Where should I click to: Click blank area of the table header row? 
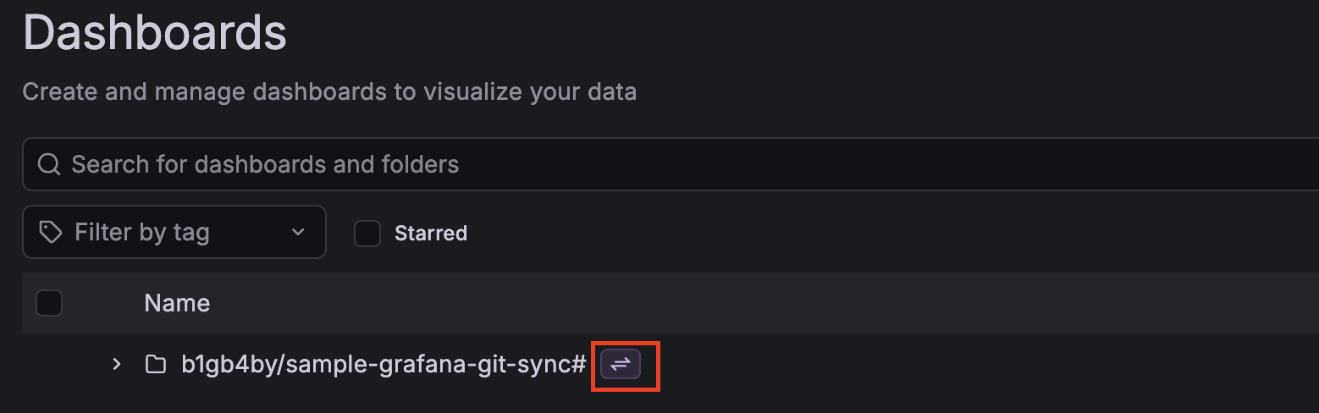(x=762, y=303)
